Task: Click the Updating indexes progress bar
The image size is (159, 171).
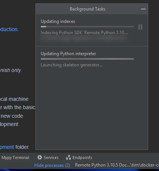Action: (x=87, y=27)
